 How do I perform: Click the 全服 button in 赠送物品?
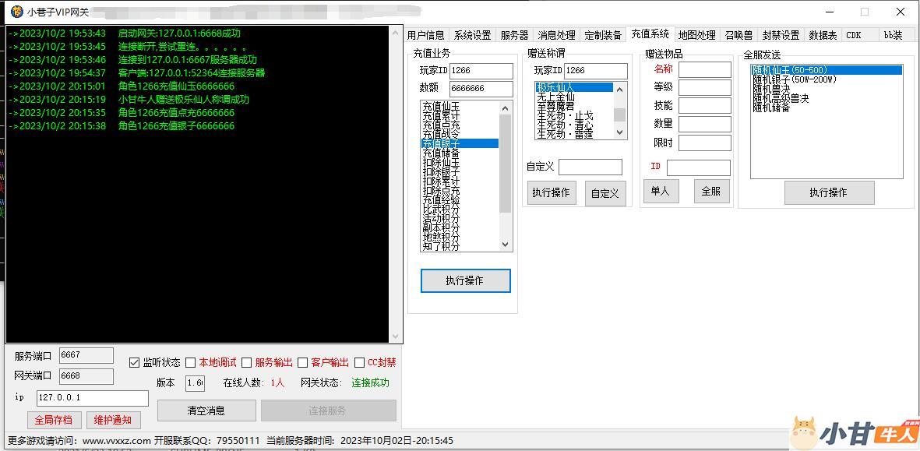(x=711, y=191)
